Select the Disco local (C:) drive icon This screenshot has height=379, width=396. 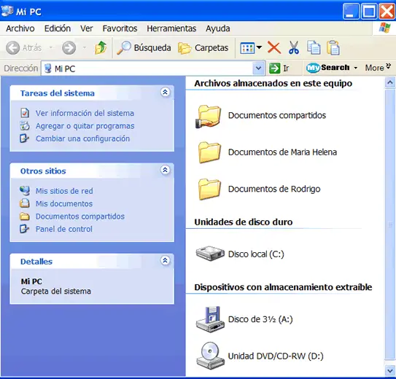210,254
